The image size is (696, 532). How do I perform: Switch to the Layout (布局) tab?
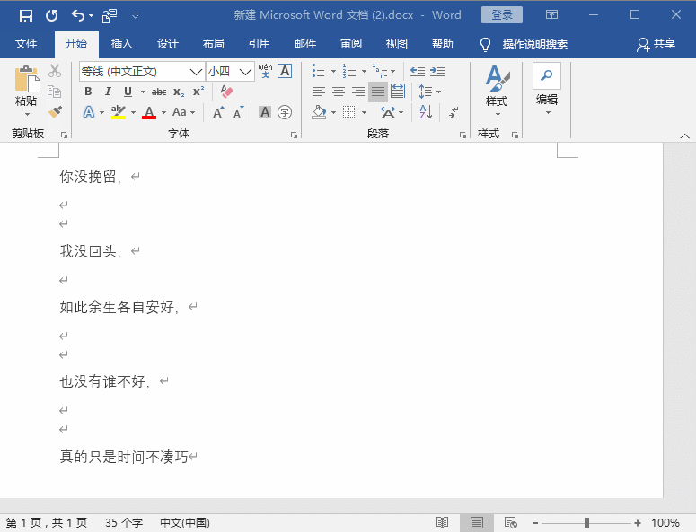214,44
